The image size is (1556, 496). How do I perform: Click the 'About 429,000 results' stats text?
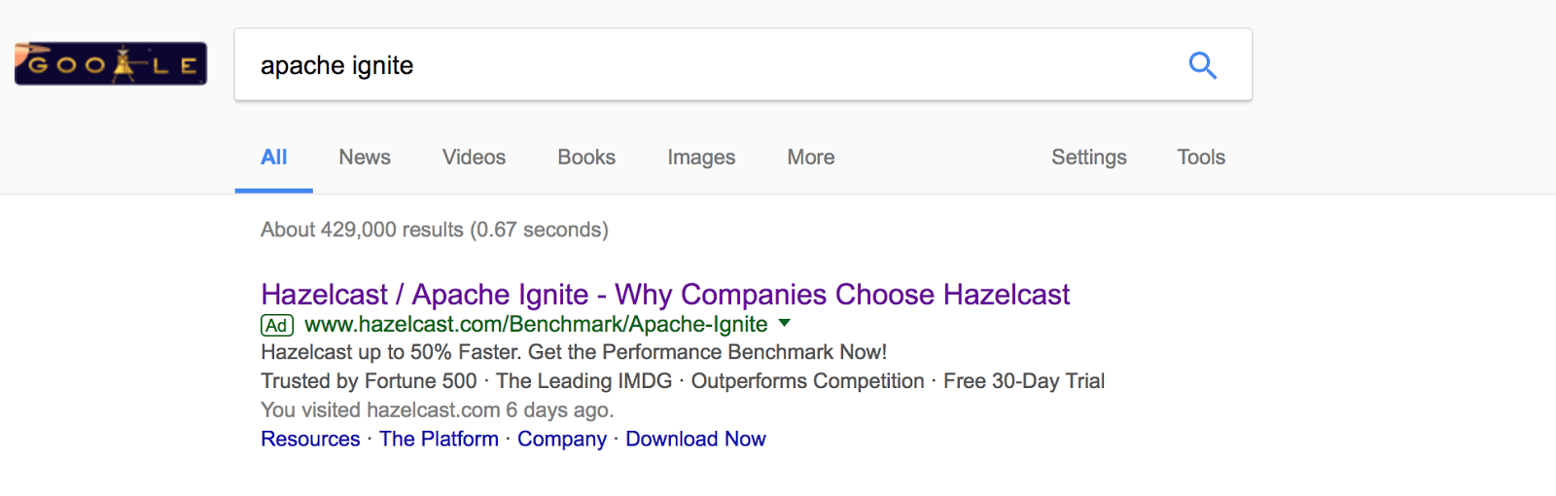click(434, 230)
